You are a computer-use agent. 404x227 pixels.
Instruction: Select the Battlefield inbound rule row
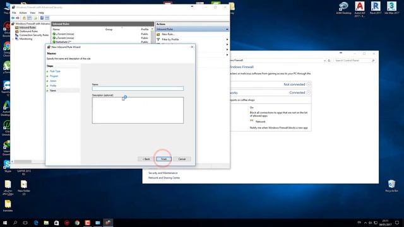coord(100,42)
